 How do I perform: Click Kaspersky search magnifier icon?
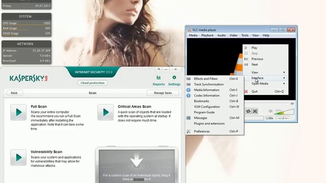click(x=159, y=69)
